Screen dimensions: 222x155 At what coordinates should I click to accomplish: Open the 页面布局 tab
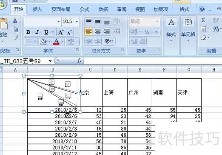coord(61,9)
